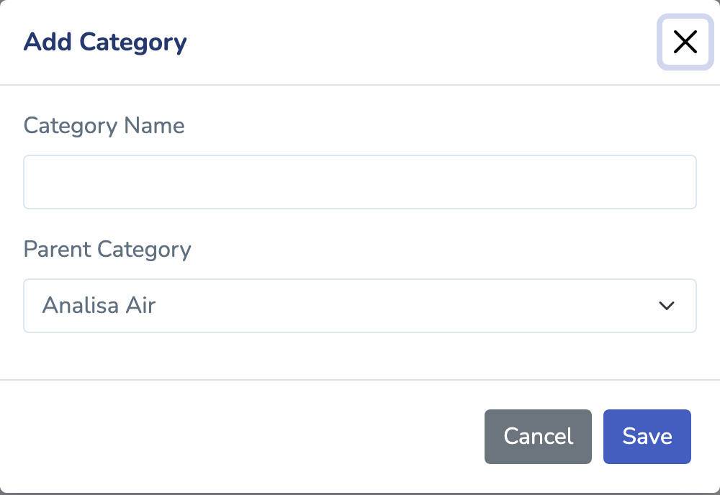Click the Add Category dialog title
Screen dimensions: 720x495
tap(105, 42)
